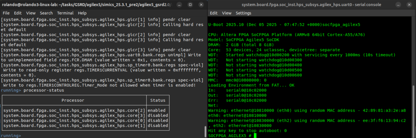Close the Simics terminal window
Screen dimensions: 416x138
point(201,5)
